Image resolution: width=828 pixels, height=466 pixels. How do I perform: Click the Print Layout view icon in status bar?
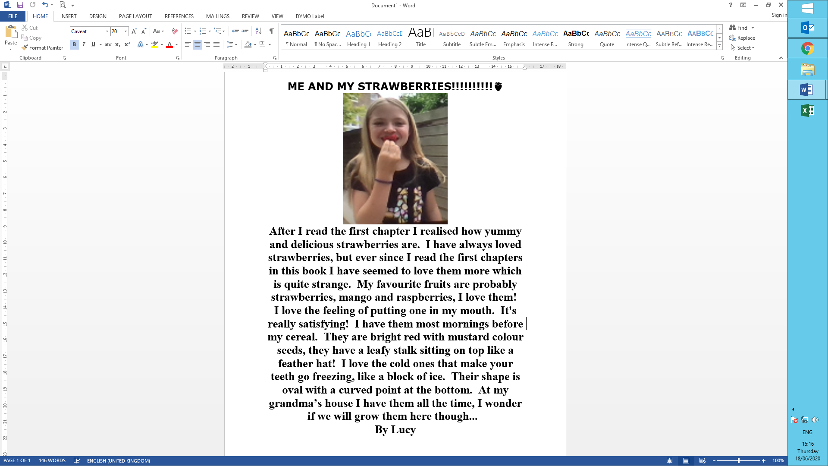[686, 460]
